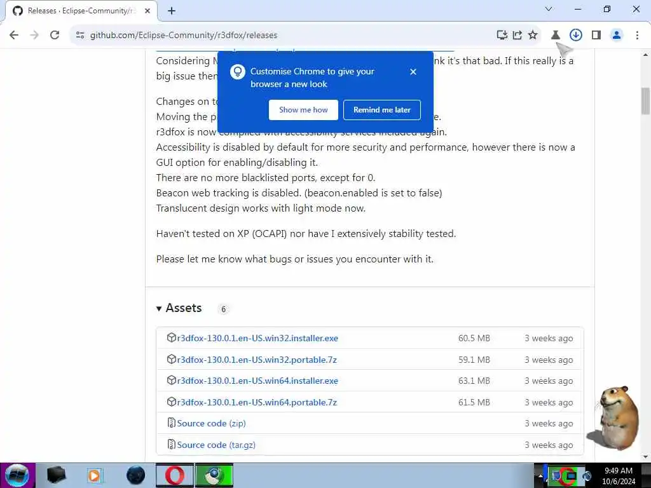Click the install app icon in address bar
The width and height of the screenshot is (651, 488).
[502, 36]
